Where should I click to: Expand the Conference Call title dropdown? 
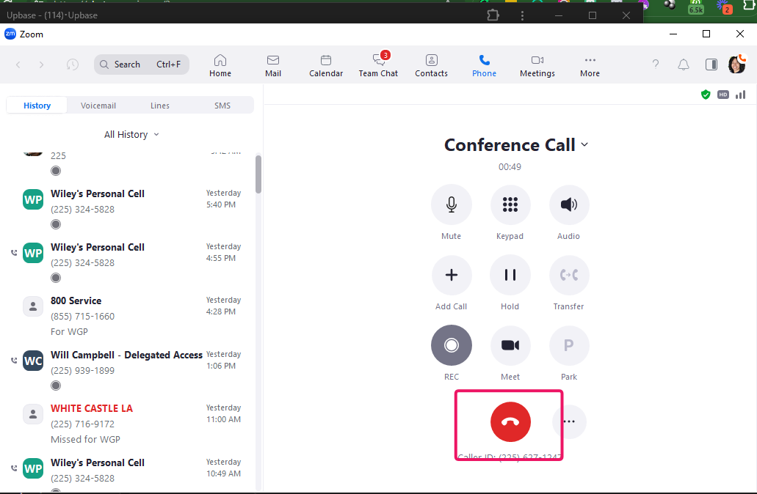(584, 144)
